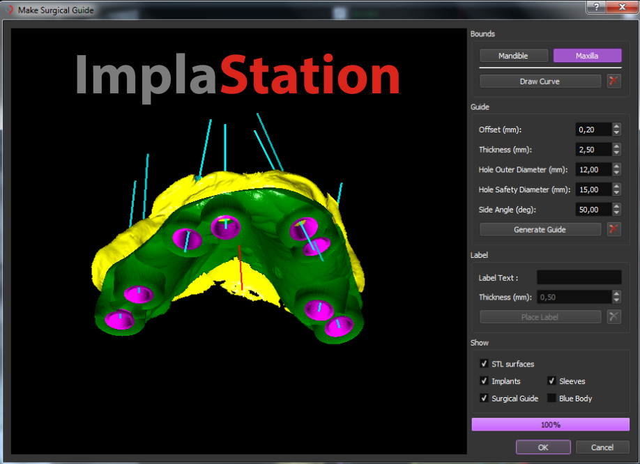Decrease Hole Safety Diameter with down arrow
The width and height of the screenshot is (640, 464).
[x=616, y=193]
